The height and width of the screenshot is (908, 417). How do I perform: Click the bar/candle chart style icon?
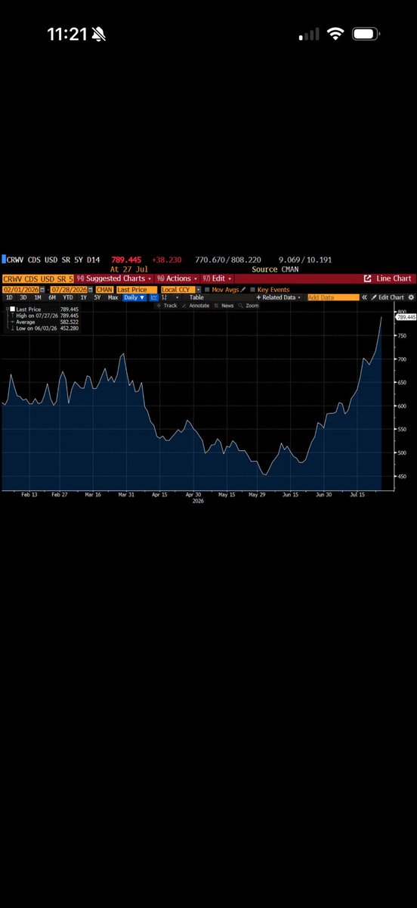coord(165,297)
